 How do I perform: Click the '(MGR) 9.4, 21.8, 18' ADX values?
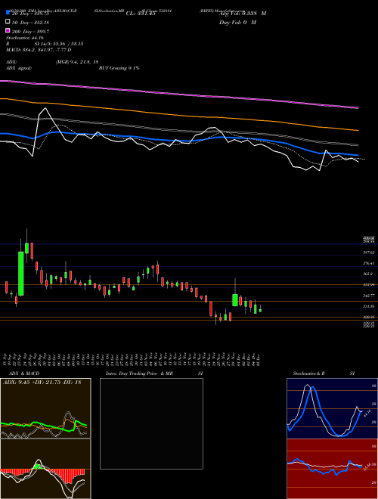(x=77, y=62)
